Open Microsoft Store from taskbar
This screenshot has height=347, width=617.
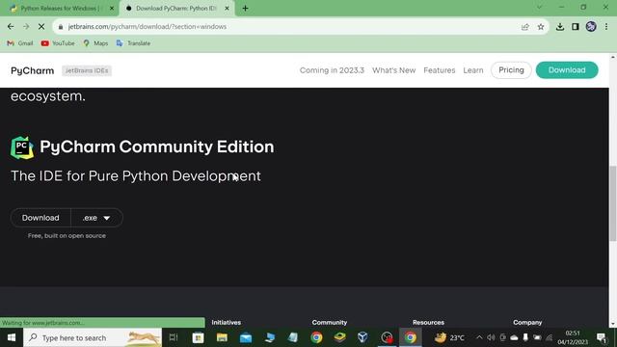pyautogui.click(x=198, y=337)
